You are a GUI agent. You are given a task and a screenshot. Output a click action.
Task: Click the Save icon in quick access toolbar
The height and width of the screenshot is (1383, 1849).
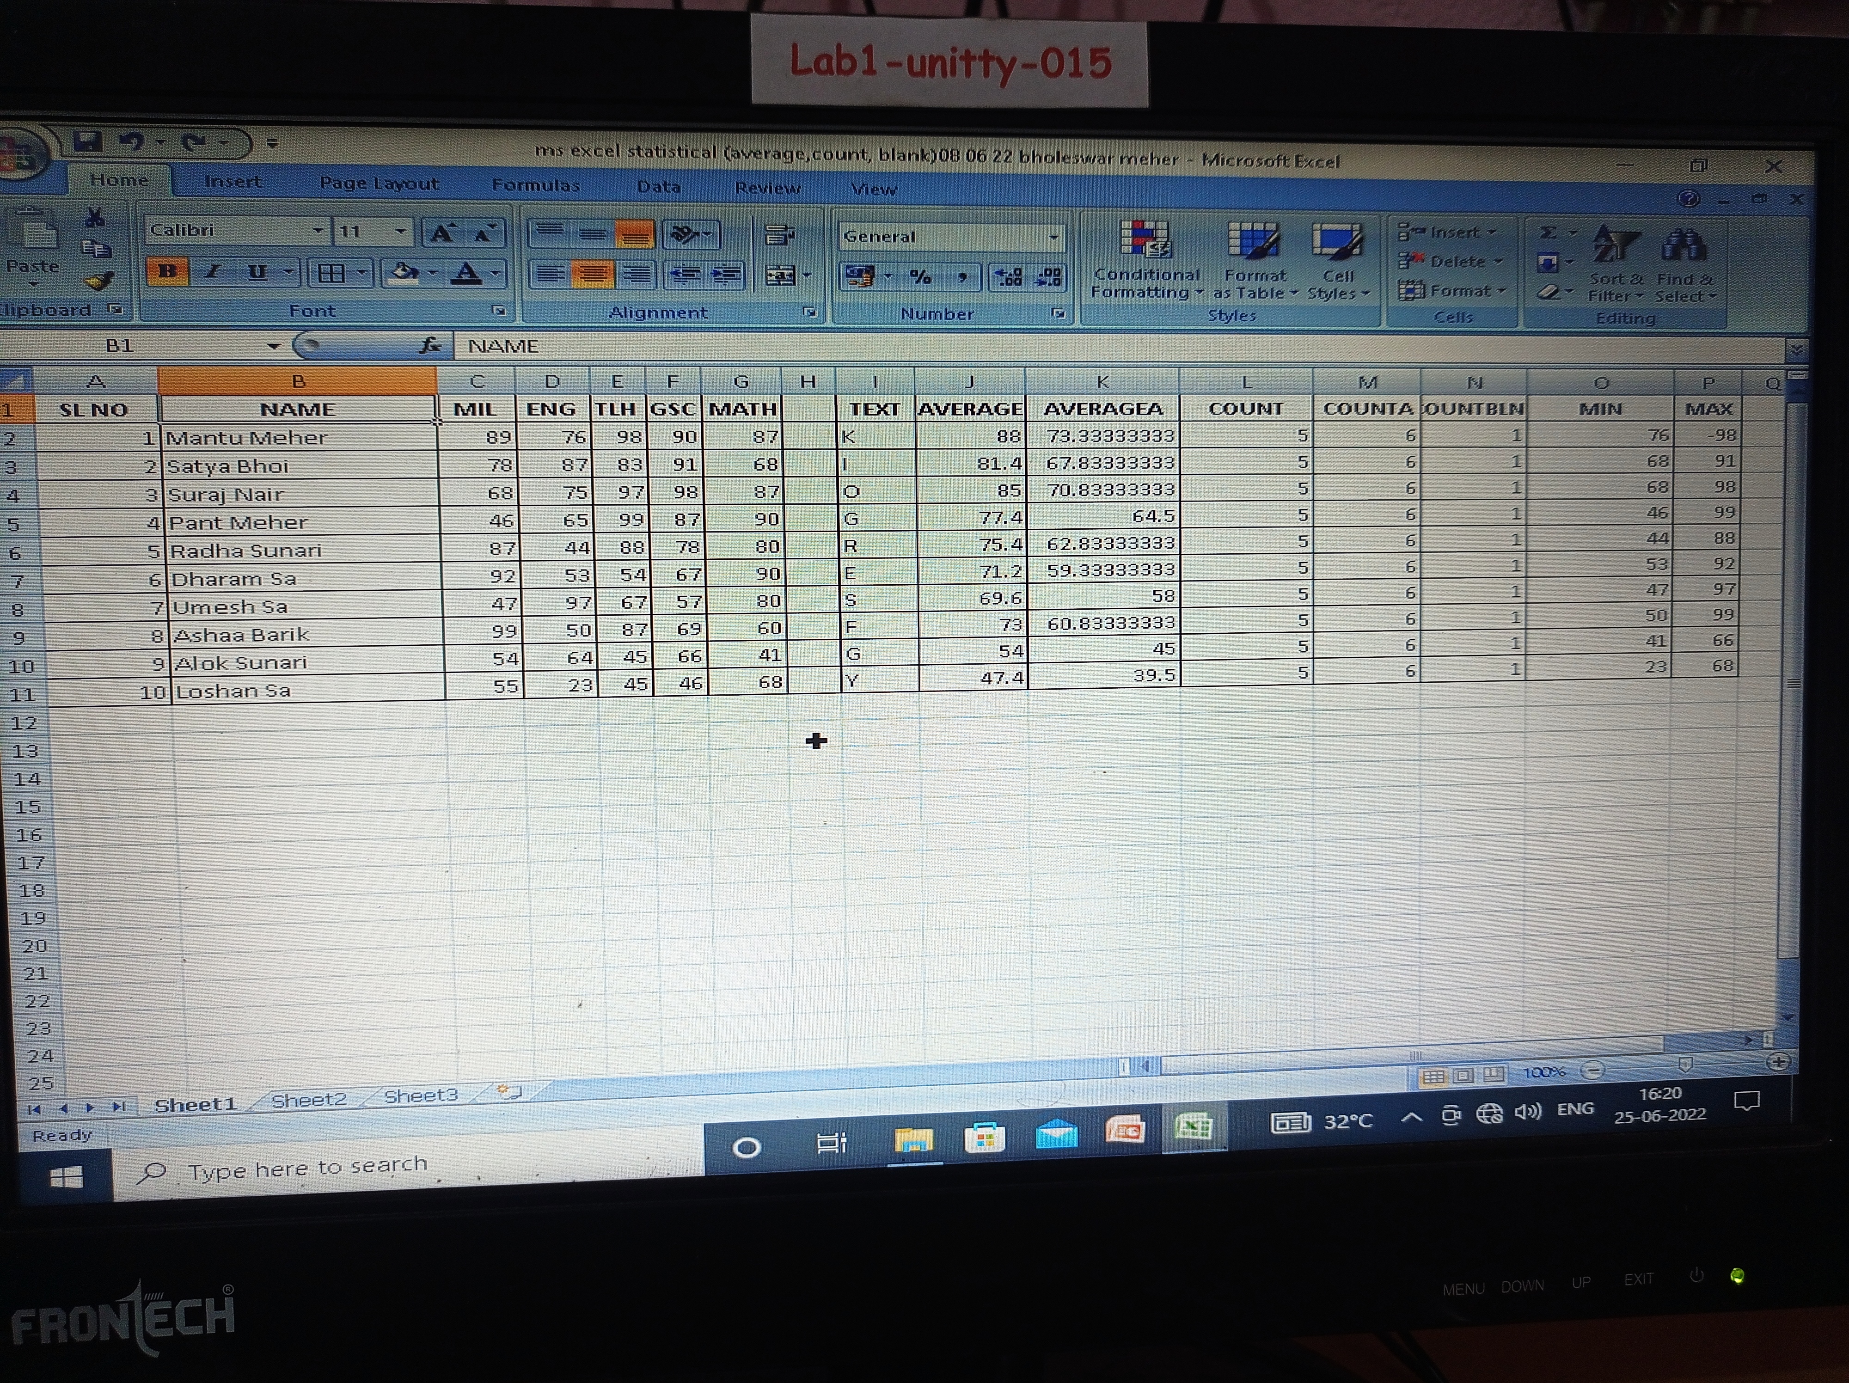point(88,141)
